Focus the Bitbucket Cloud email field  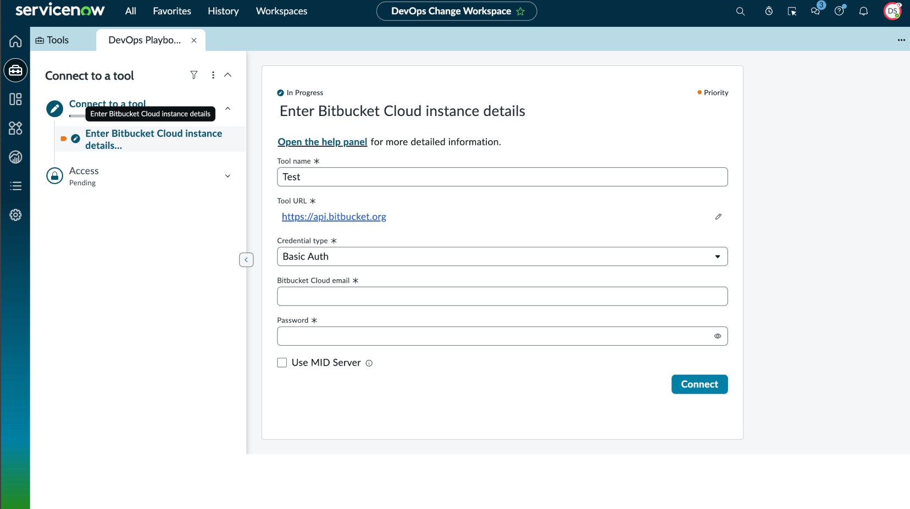click(502, 296)
